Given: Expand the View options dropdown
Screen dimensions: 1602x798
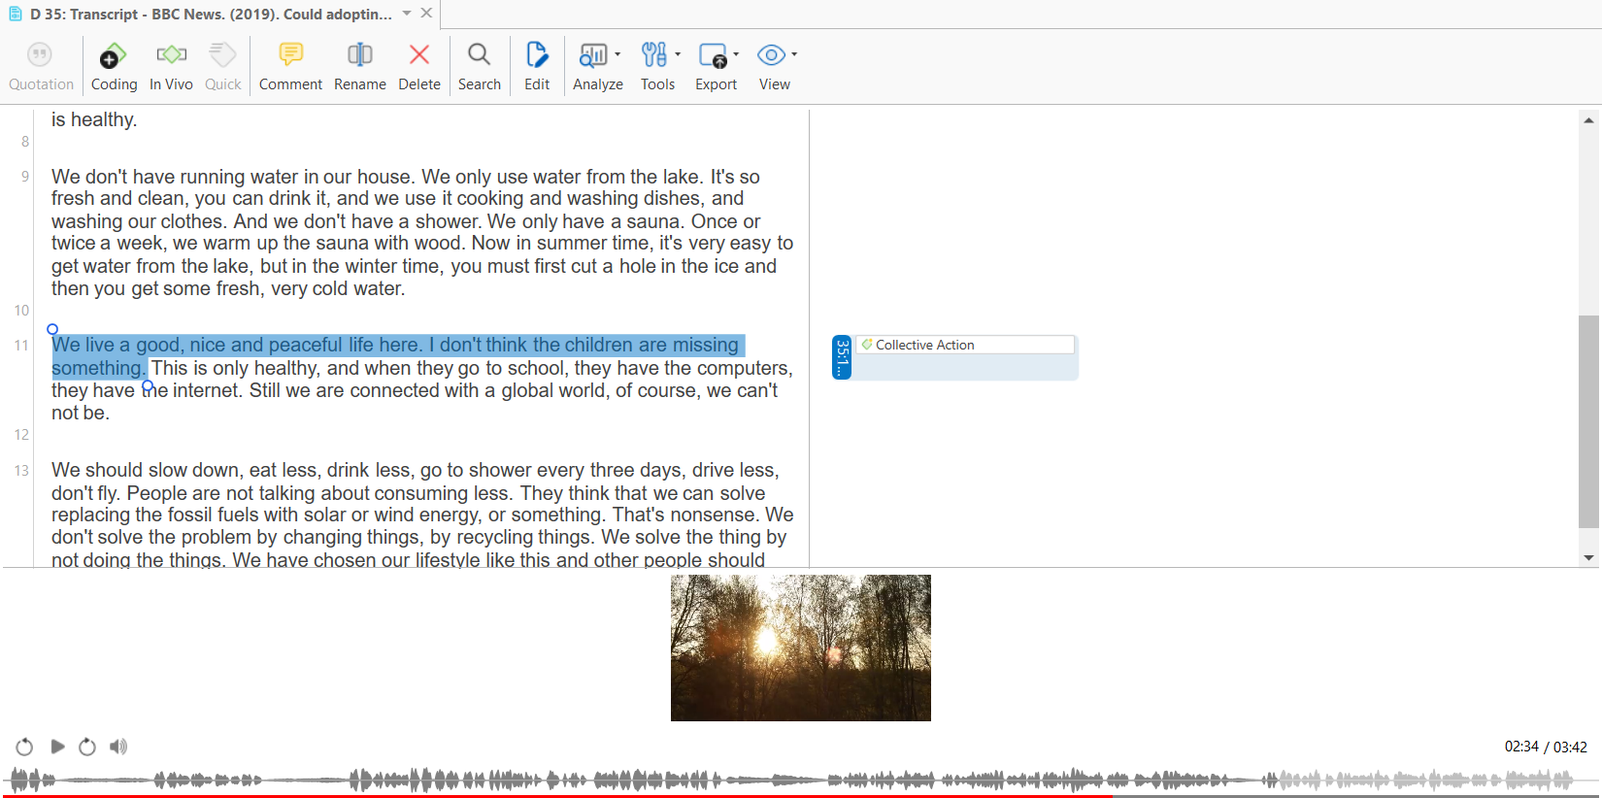Looking at the screenshot, I should pyautogui.click(x=794, y=54).
